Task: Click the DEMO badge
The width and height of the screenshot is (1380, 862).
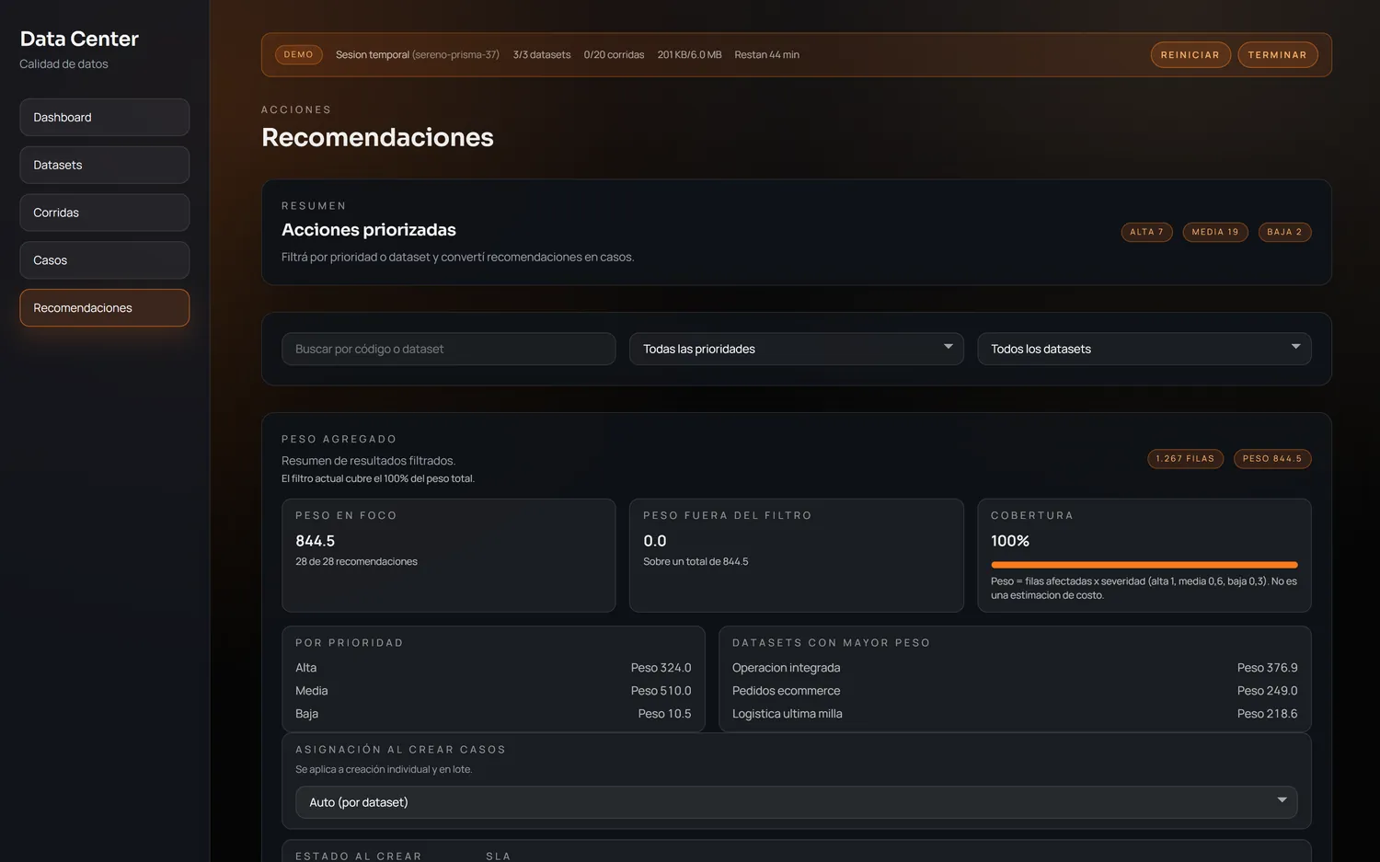Action: 298,55
